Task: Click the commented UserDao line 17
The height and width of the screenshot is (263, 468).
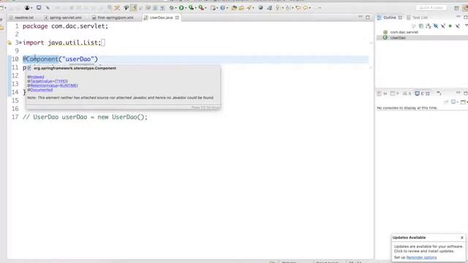Action: coord(85,117)
